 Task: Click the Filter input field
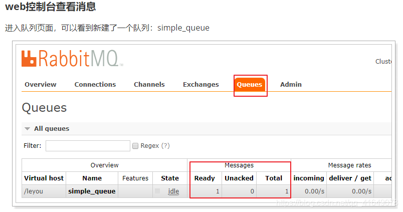[88, 146]
